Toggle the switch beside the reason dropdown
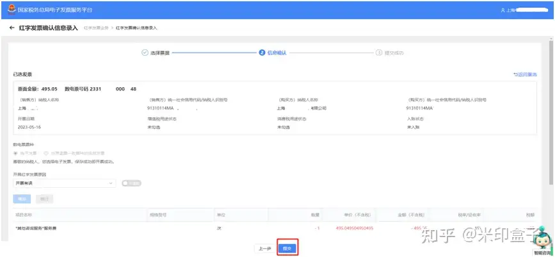Image resolution: width=555 pixels, height=257 pixels. 131,183
